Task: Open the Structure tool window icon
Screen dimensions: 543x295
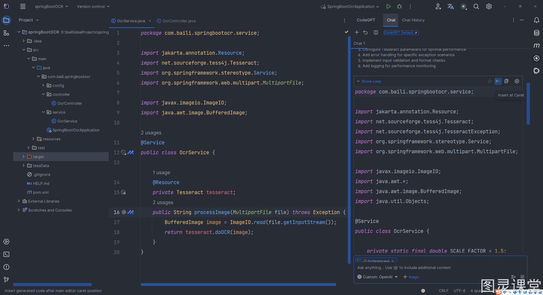Action: click(x=6, y=33)
